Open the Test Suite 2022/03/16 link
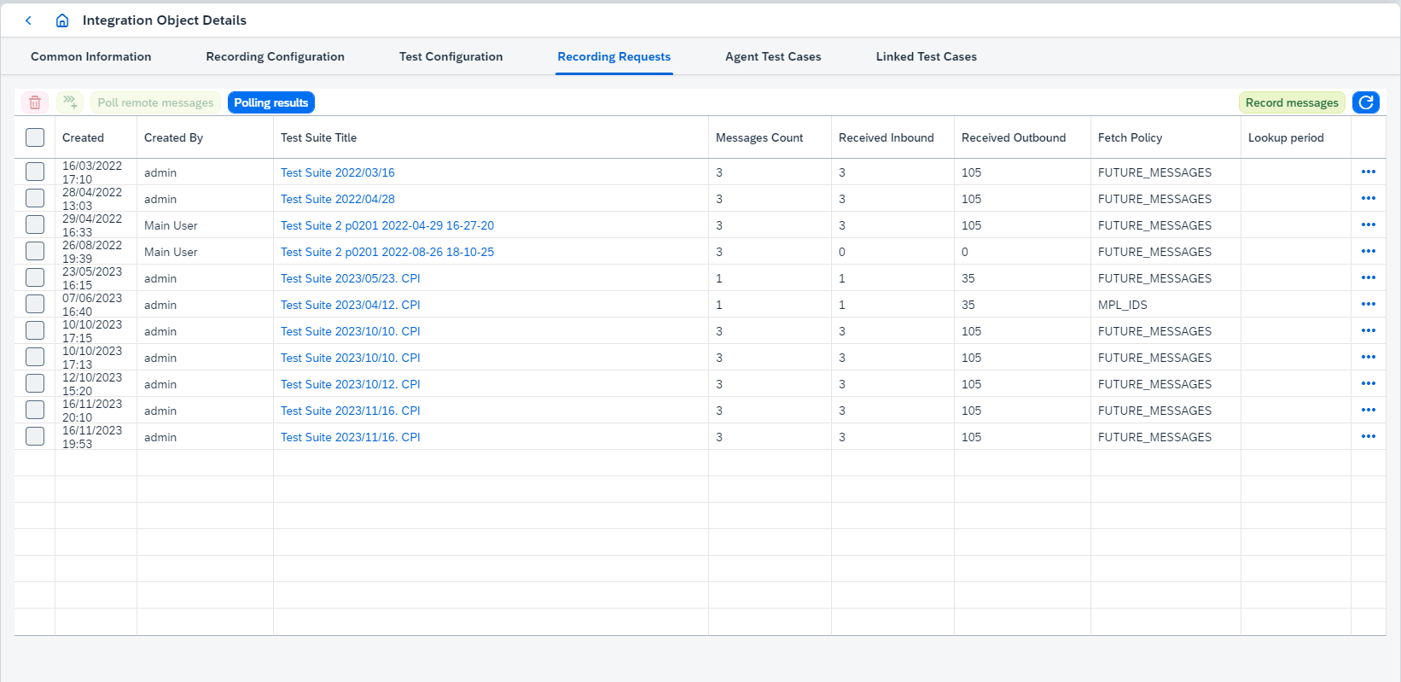The height and width of the screenshot is (682, 1401). tap(338, 172)
